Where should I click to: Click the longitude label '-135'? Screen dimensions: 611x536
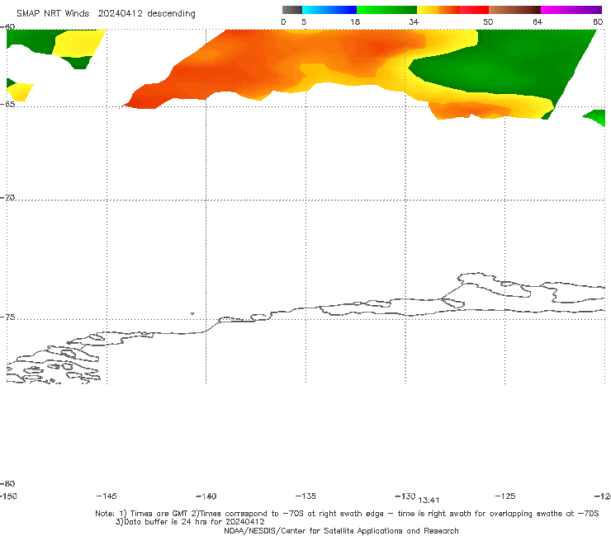coord(305,496)
